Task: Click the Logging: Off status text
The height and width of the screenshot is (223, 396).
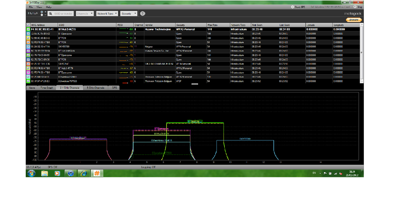Action: click(x=148, y=167)
